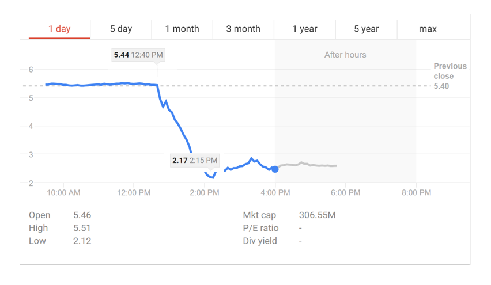
Task: Click the 12:00 PM time label
Action: coord(134,192)
